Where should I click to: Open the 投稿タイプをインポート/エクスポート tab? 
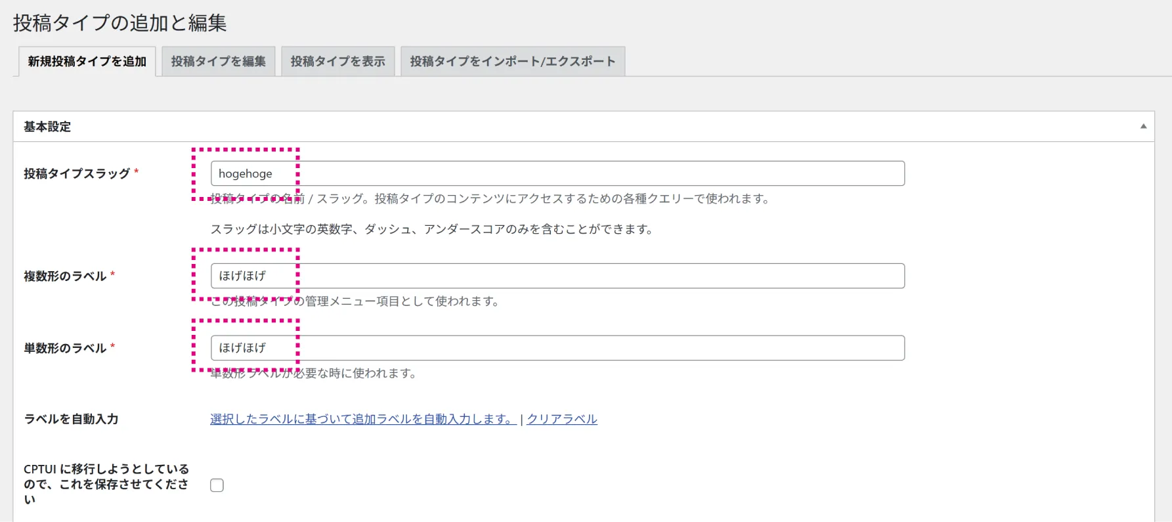512,61
